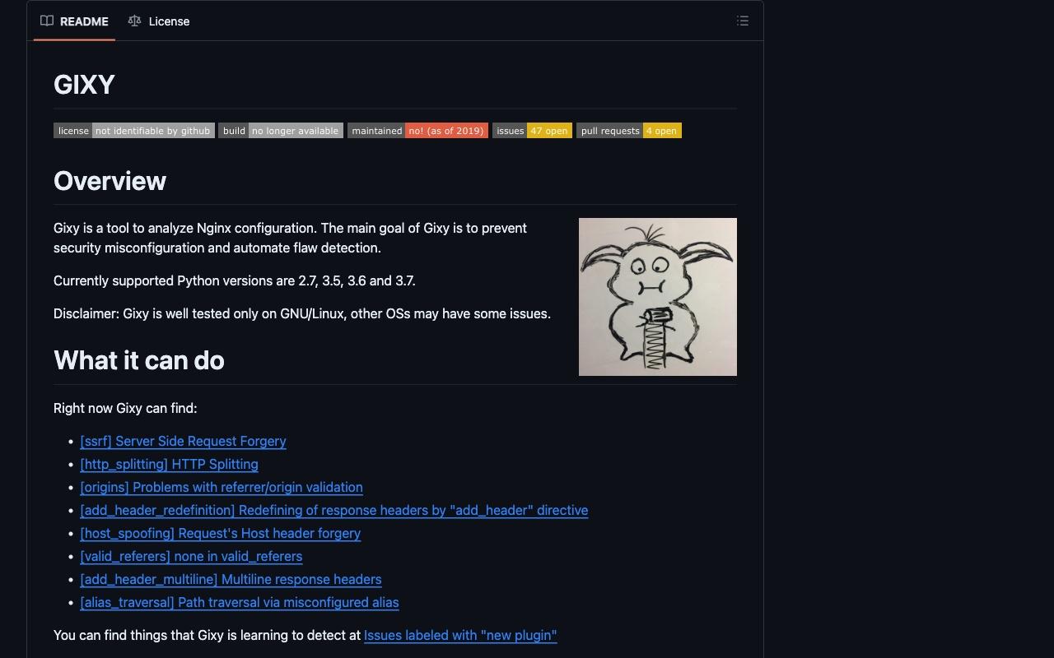This screenshot has width=1054, height=658.
Task: Switch to the License tab
Action: click(x=159, y=21)
